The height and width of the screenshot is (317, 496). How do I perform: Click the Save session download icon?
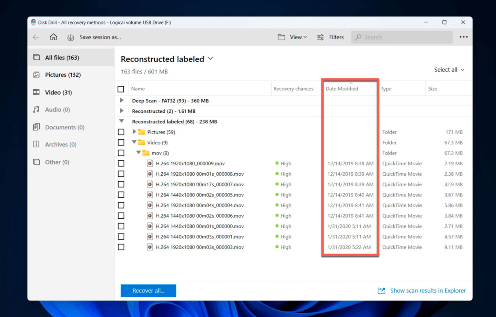71,37
